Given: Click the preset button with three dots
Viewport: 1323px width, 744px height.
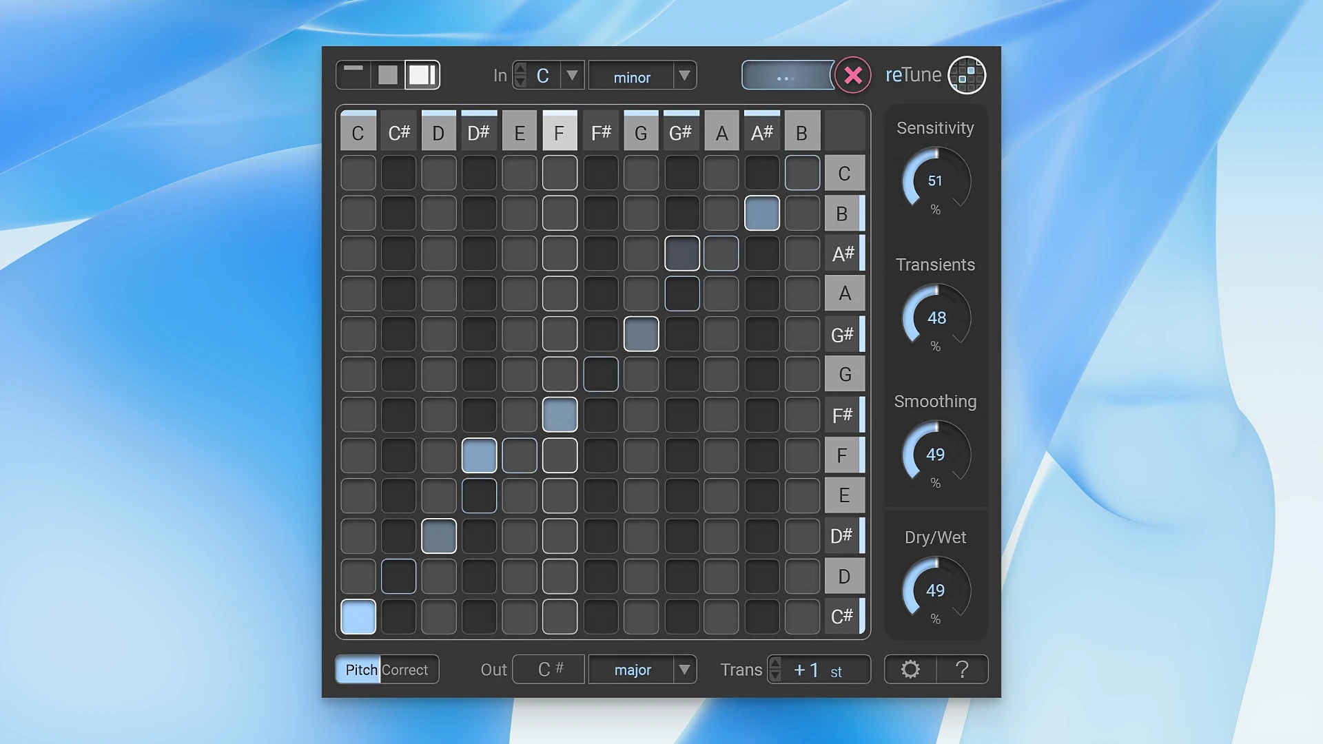Looking at the screenshot, I should coord(786,76).
